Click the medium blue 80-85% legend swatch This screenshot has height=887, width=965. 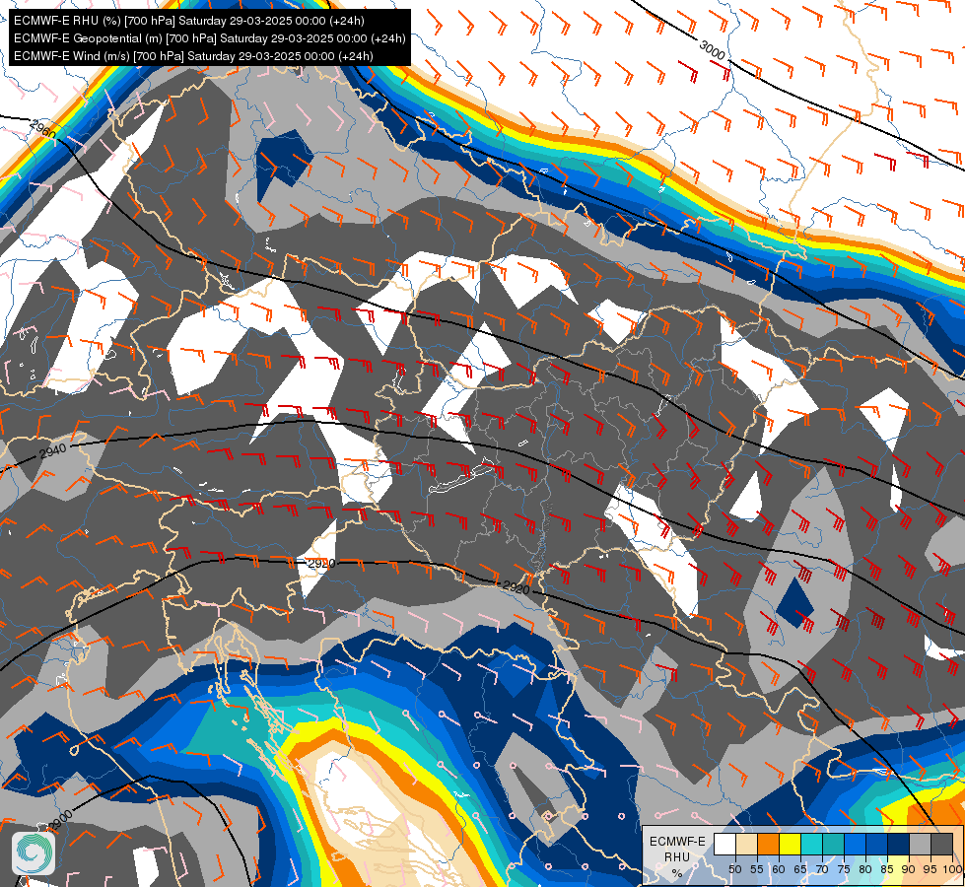point(875,844)
